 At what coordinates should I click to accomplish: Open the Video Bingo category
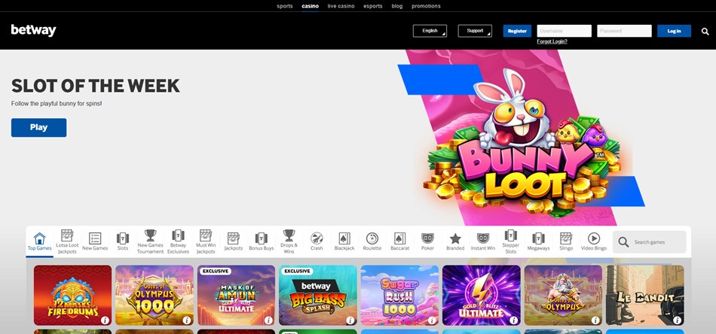coord(594,241)
